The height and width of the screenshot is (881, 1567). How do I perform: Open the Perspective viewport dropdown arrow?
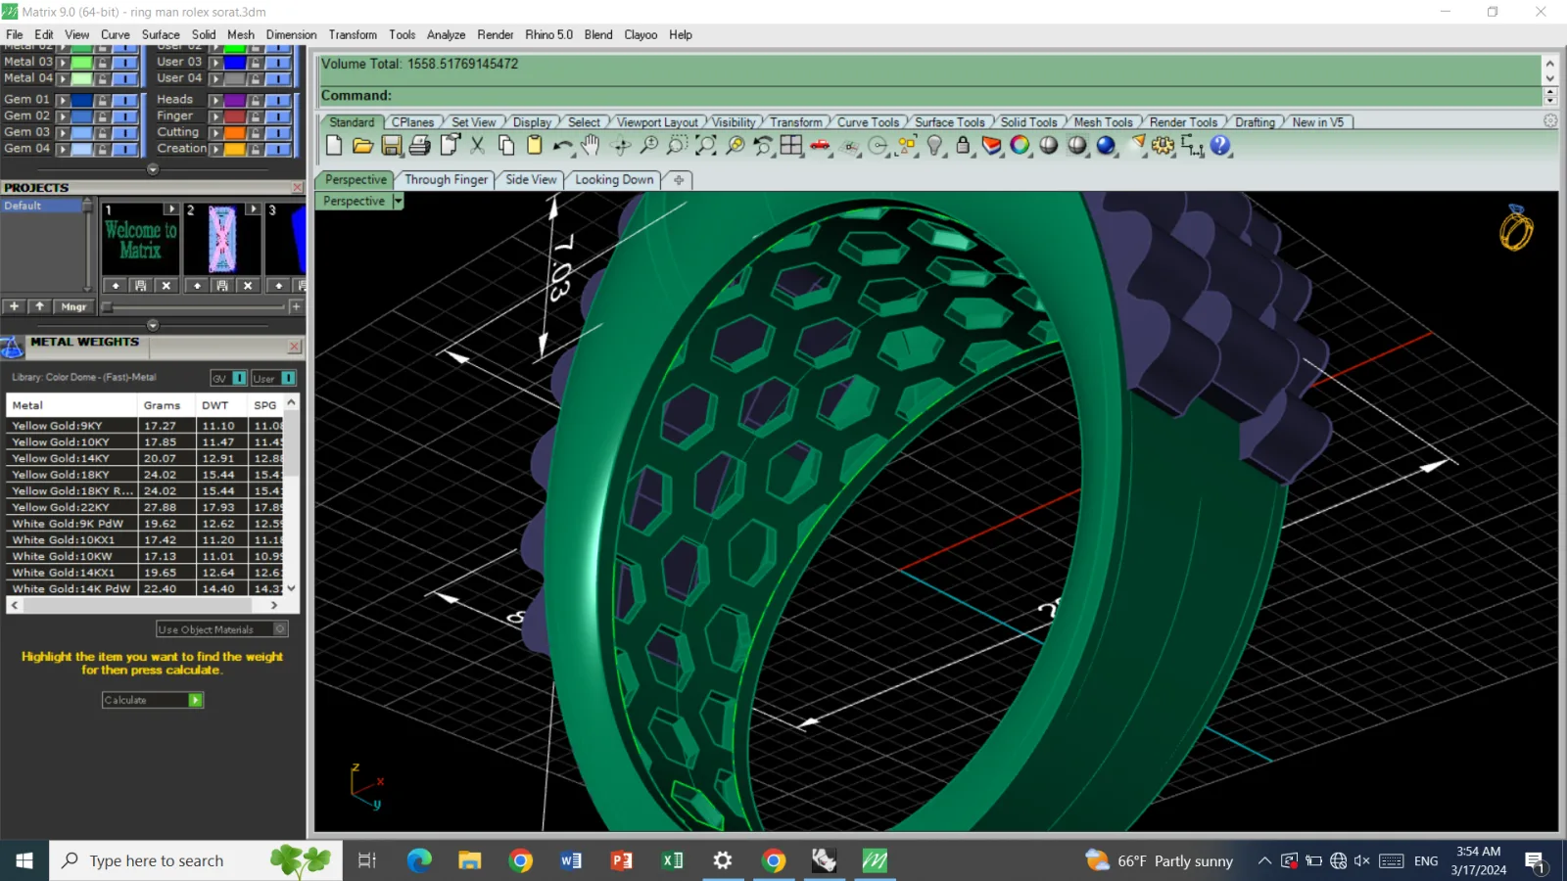(x=398, y=201)
